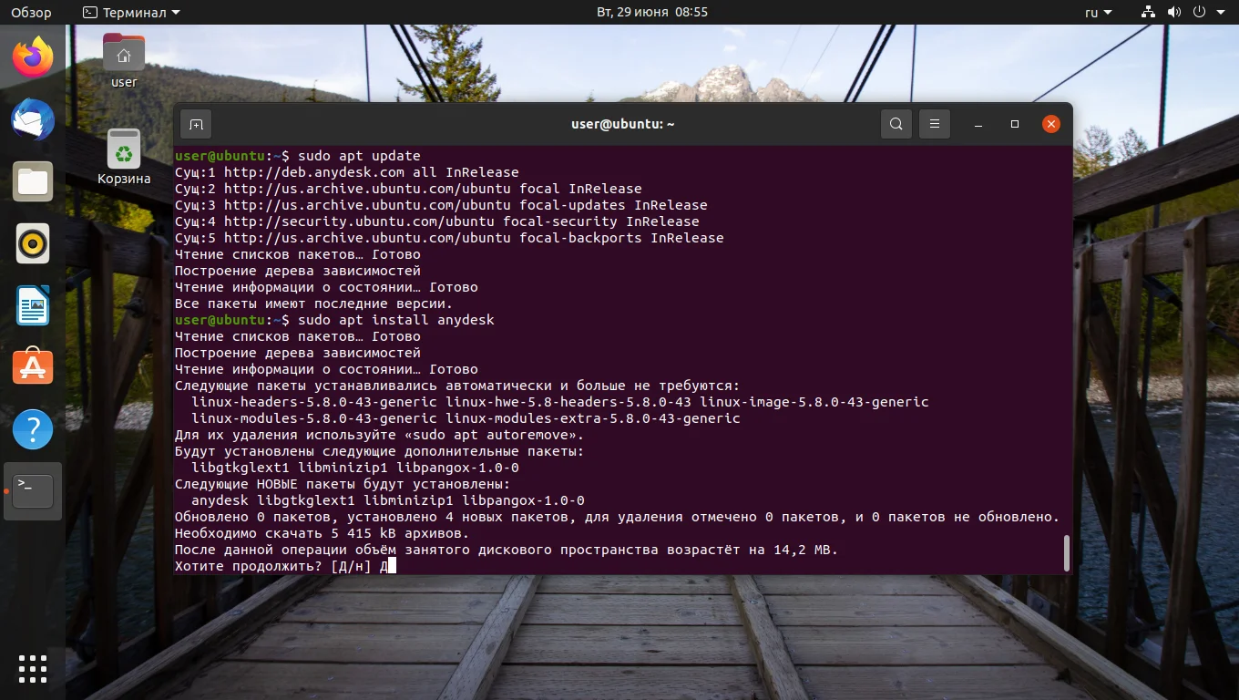Click the terminal vertical scrollbar
Screen dimensions: 1239x700
point(1066,553)
